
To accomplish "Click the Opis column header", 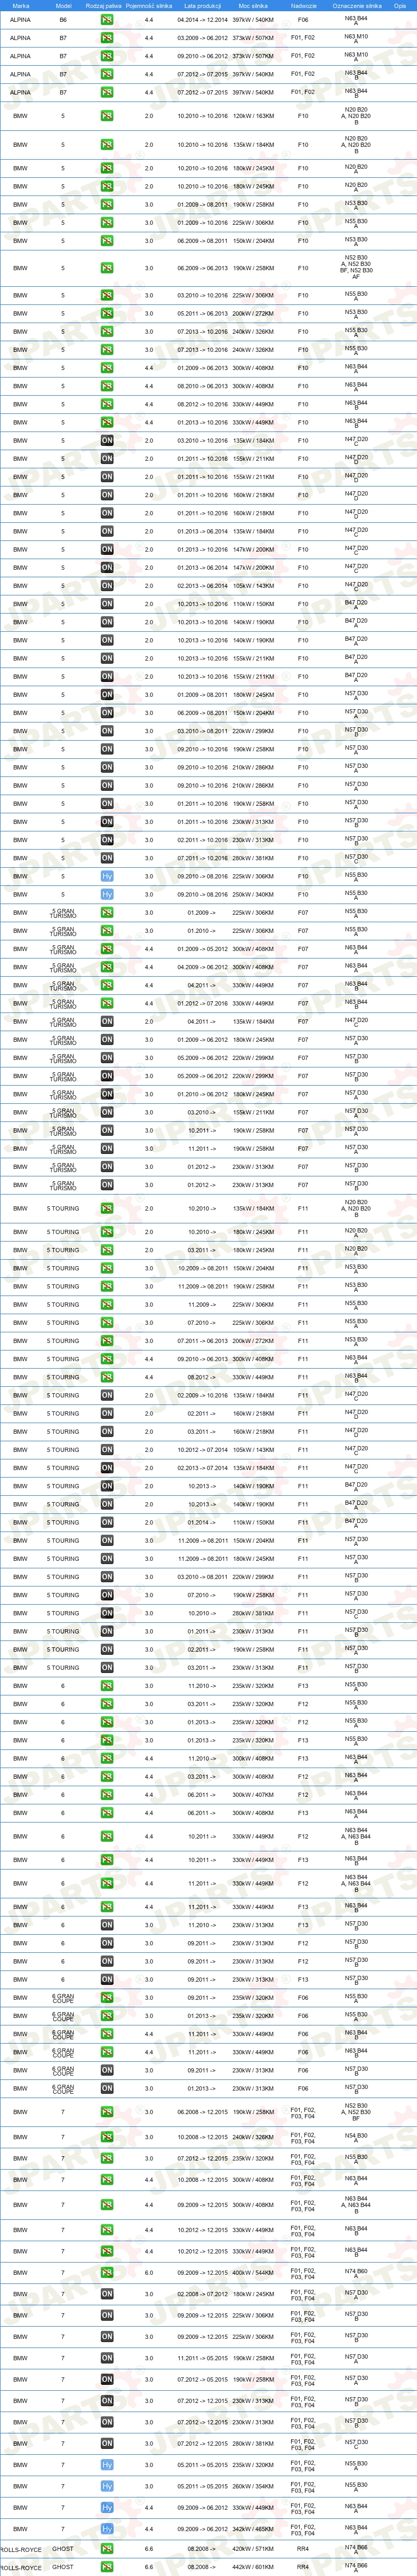I will (x=399, y=6).
